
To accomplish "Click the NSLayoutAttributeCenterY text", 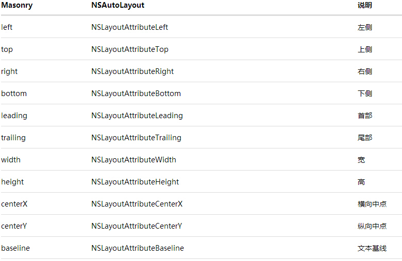I will (137, 226).
